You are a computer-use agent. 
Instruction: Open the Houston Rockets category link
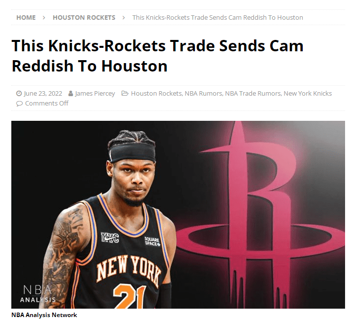(x=156, y=93)
